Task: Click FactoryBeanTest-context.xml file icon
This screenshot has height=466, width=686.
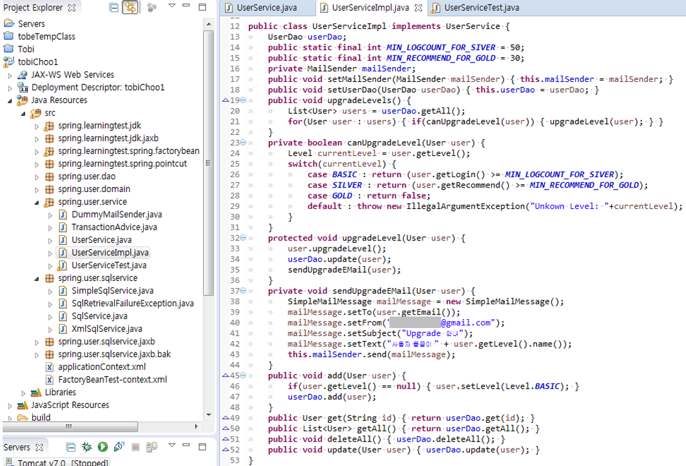Action: click(50, 380)
